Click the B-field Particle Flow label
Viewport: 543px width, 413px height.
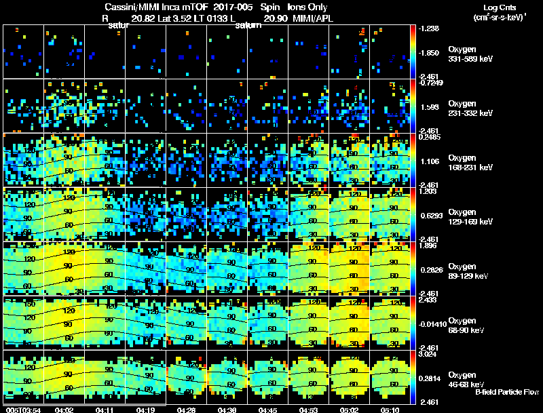(x=507, y=392)
